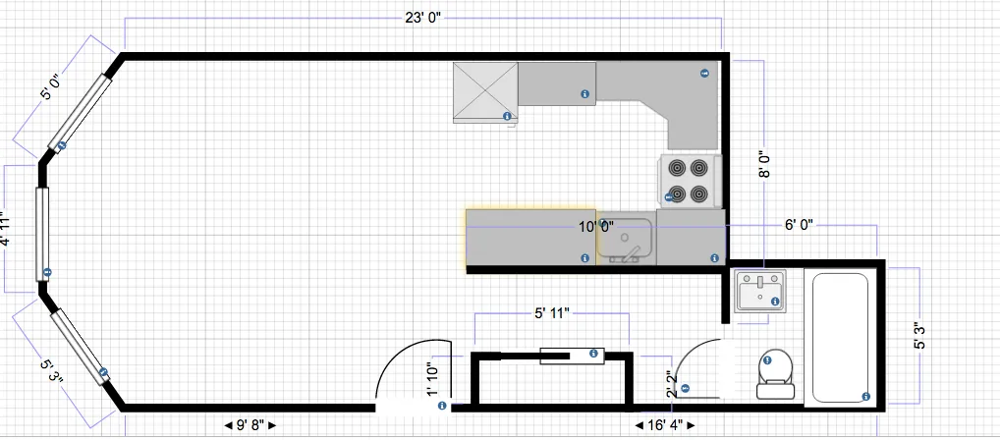Screen dimensions: 1000x440
Task: Click the 4' 11" window dimension label
Action: click(x=6, y=228)
